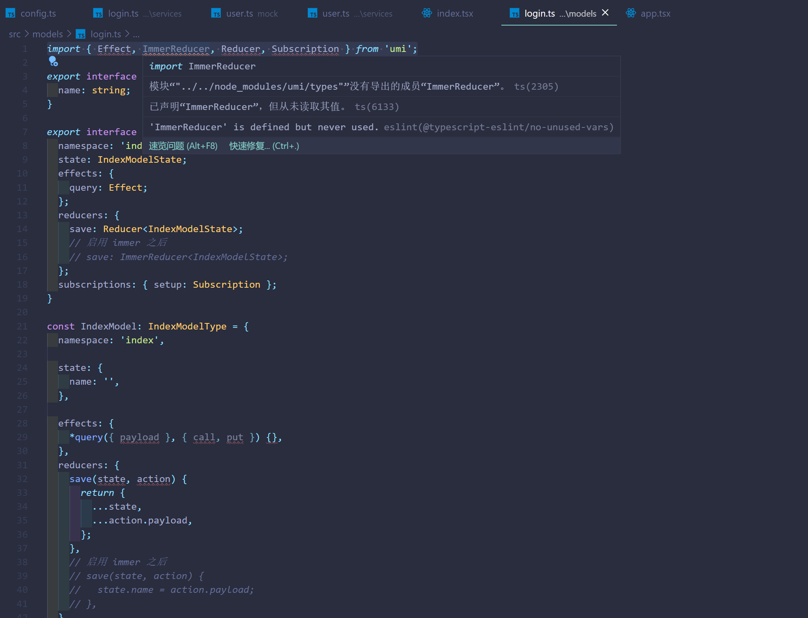This screenshot has width=808, height=618.
Task: Expand the models breadcrumb item
Action: pyautogui.click(x=47, y=34)
